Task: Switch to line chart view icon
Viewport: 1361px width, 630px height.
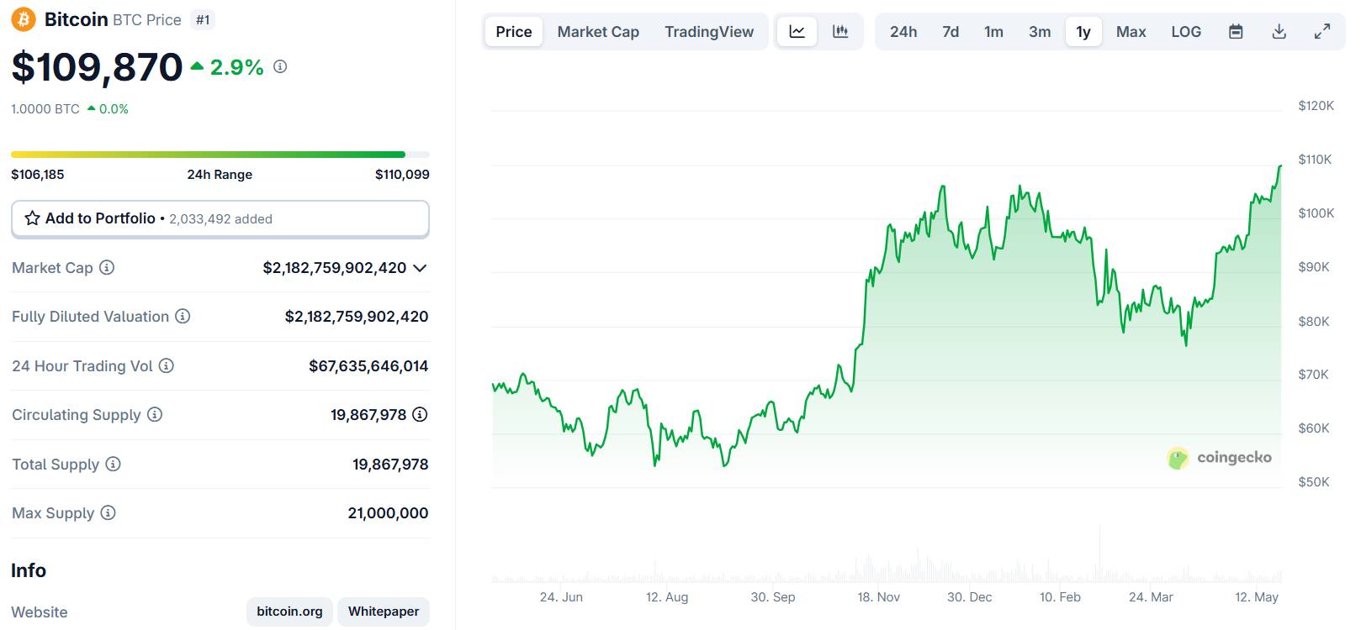Action: click(x=797, y=32)
